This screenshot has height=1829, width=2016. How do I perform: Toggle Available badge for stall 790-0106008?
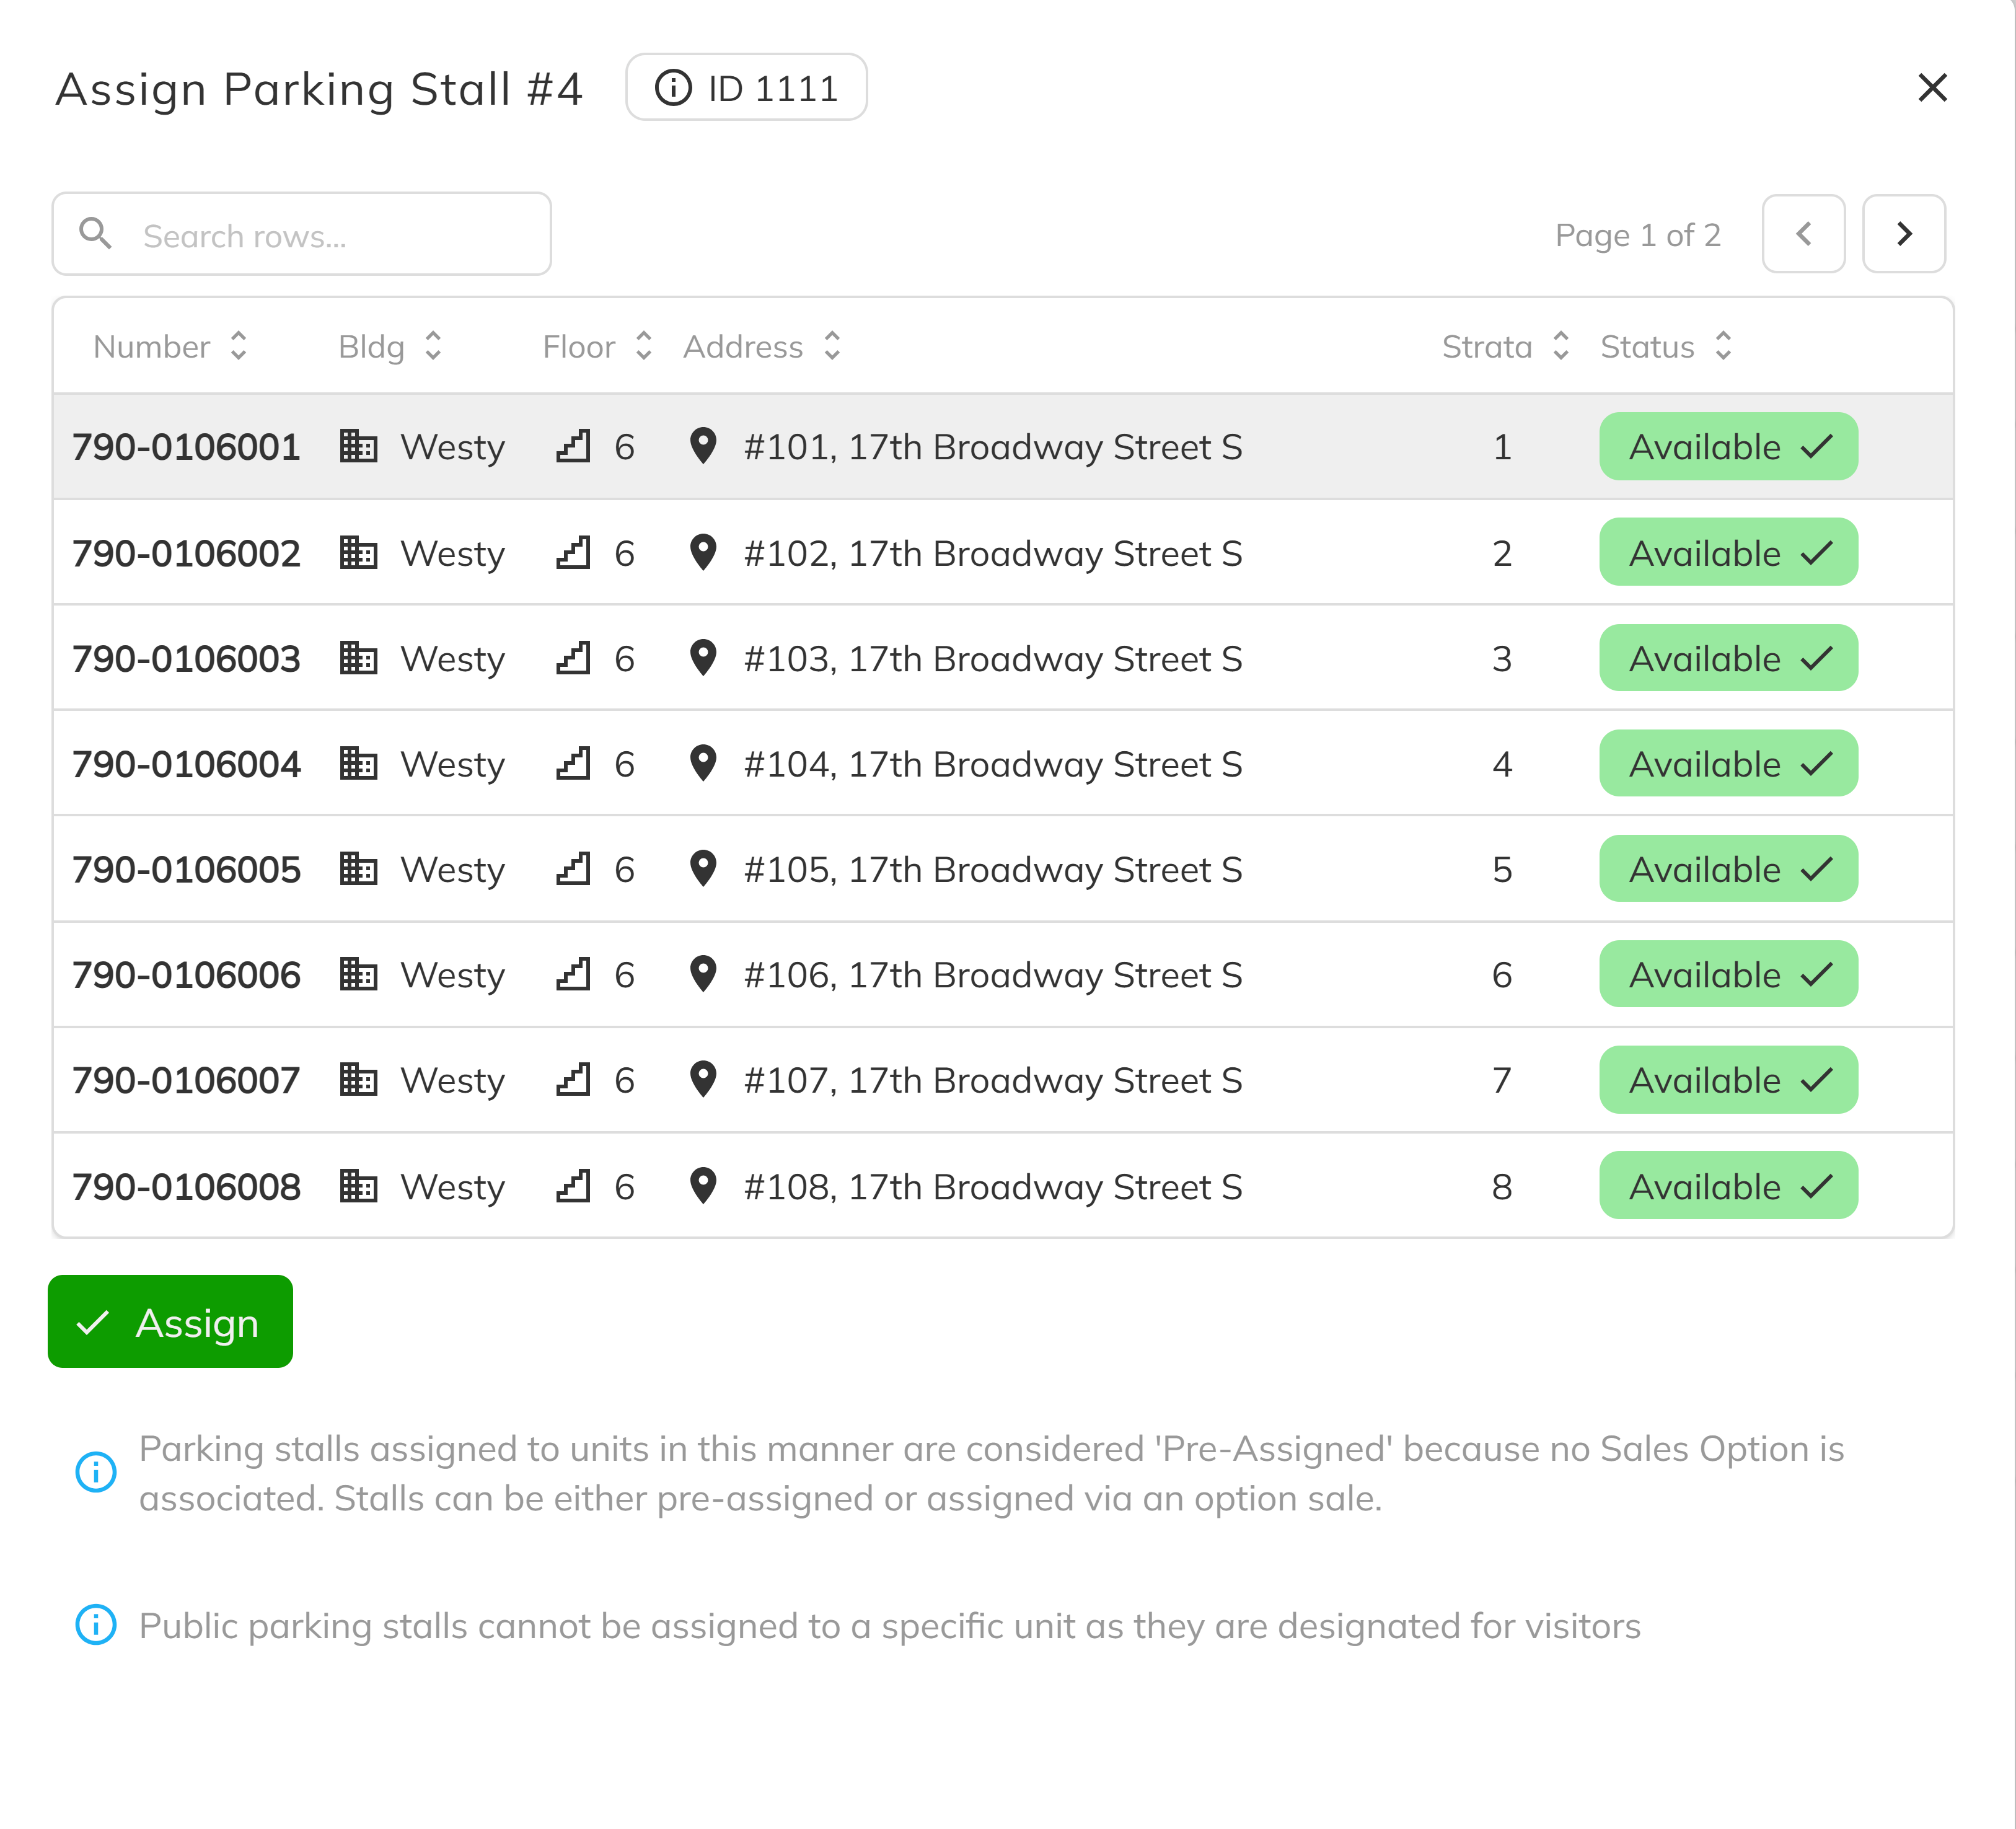(x=1727, y=1186)
